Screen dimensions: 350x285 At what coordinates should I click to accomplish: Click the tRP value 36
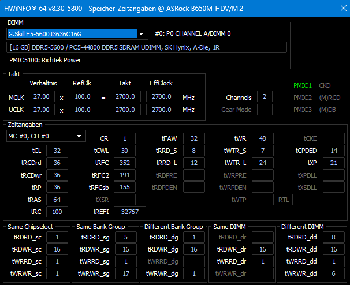point(57,187)
